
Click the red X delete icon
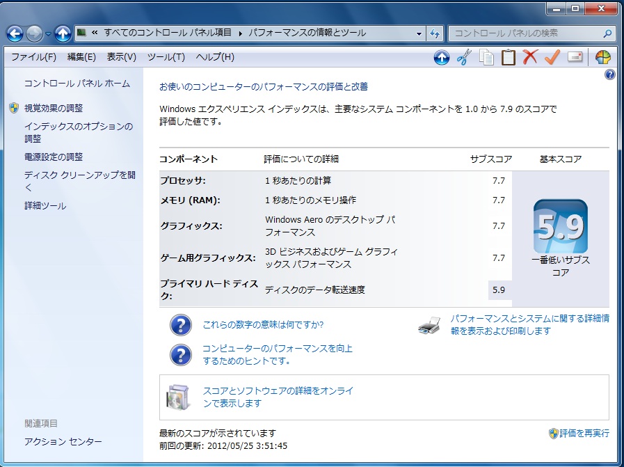click(530, 58)
